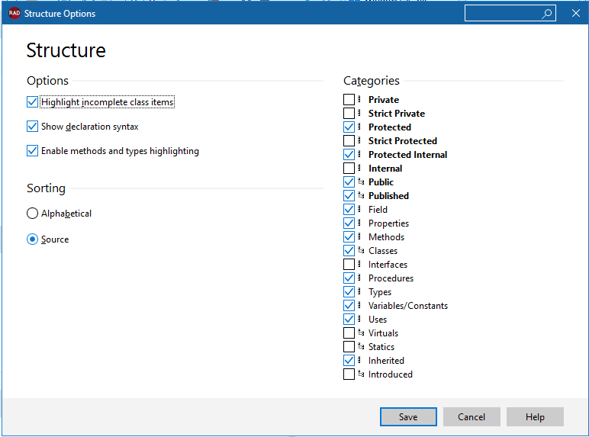Click the RAD Studio logo icon
The width and height of the screenshot is (589, 437).
(x=14, y=13)
